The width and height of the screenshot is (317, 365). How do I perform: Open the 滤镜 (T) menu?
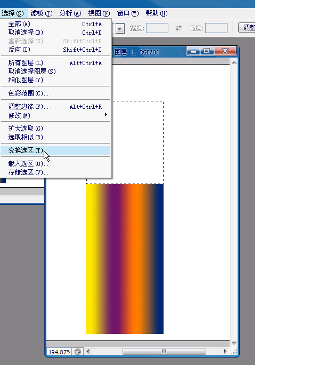point(42,13)
